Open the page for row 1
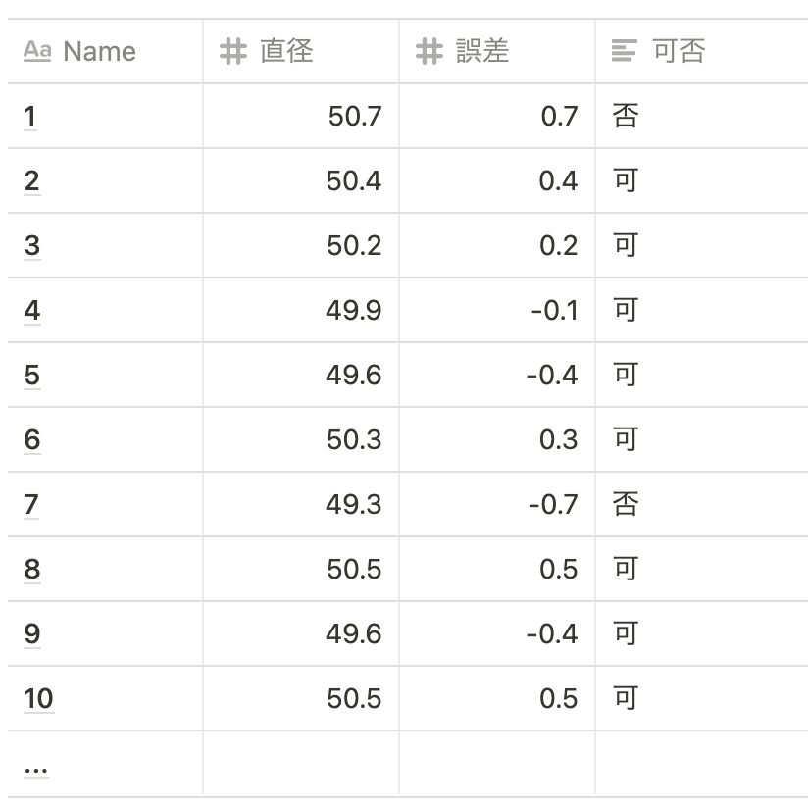 pos(29,116)
